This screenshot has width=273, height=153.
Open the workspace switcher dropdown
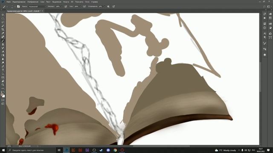click(269, 6)
